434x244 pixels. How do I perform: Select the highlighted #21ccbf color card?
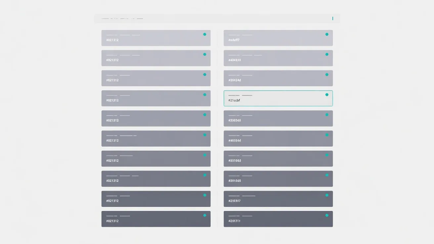pyautogui.click(x=278, y=98)
